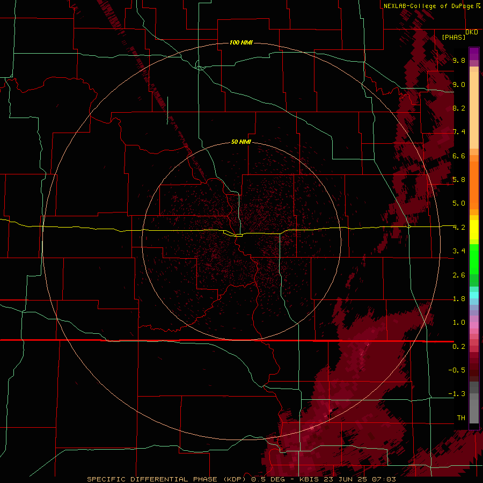483x483 pixels.
Task: Click the bright green segment of the color bar
Action: click(474, 259)
